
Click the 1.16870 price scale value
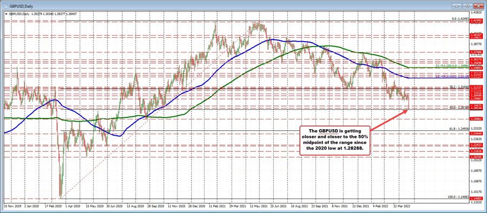click(476, 181)
